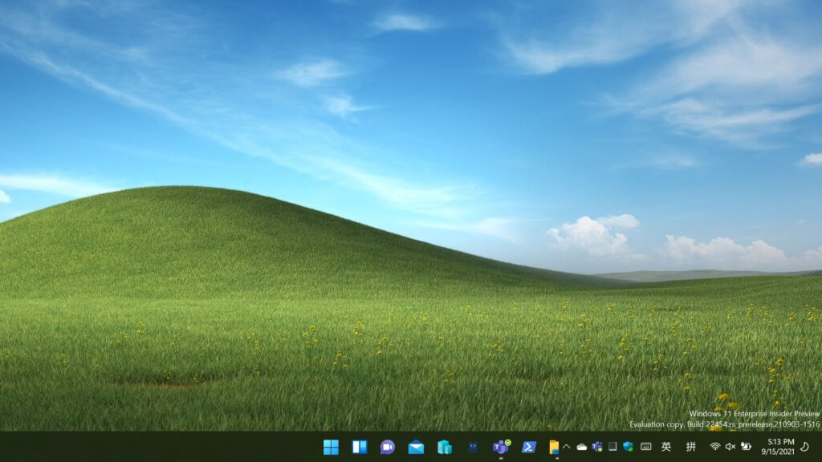
Task: Open the Teams icon in system tray
Action: click(x=597, y=447)
